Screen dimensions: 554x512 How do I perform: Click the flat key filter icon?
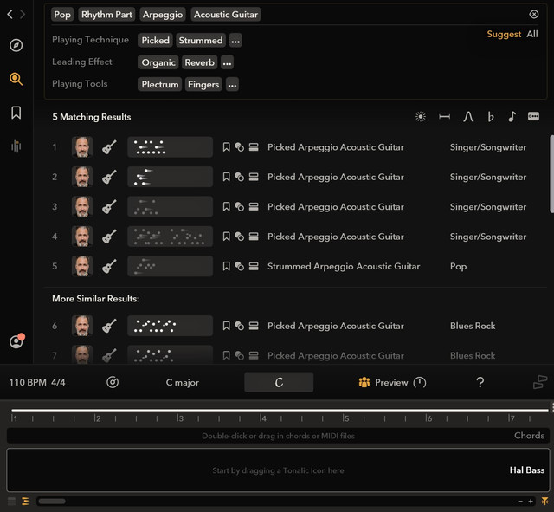pyautogui.click(x=491, y=116)
